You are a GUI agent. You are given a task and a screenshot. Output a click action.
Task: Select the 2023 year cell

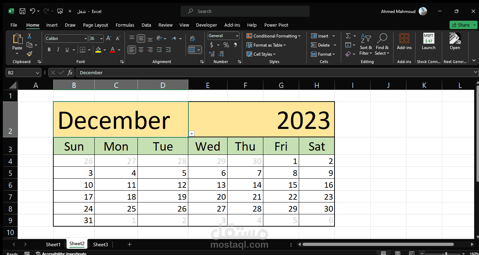pyautogui.click(x=261, y=119)
